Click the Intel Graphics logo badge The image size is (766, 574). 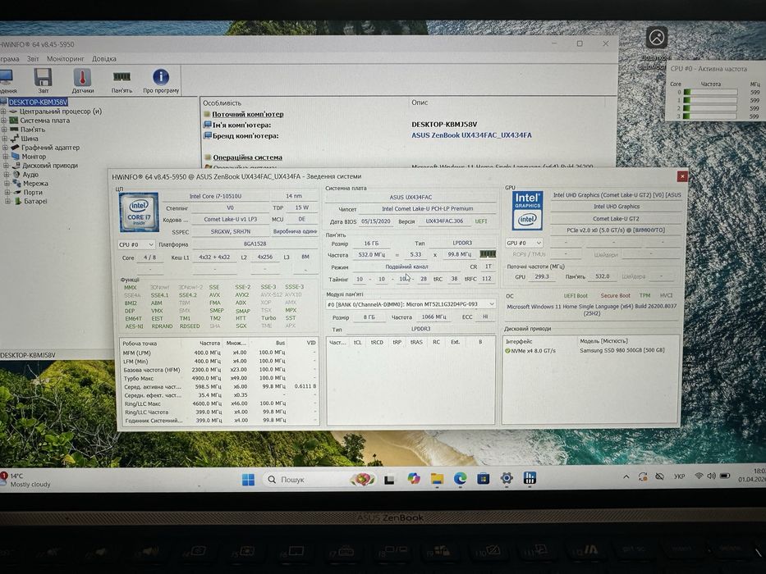coord(527,211)
